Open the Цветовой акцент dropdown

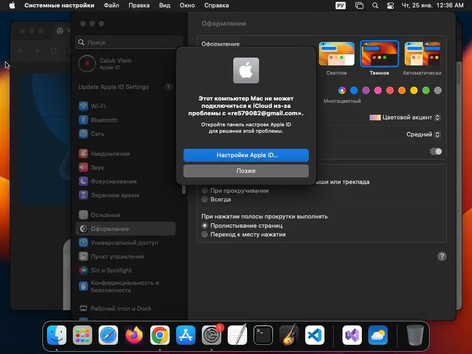(x=405, y=118)
